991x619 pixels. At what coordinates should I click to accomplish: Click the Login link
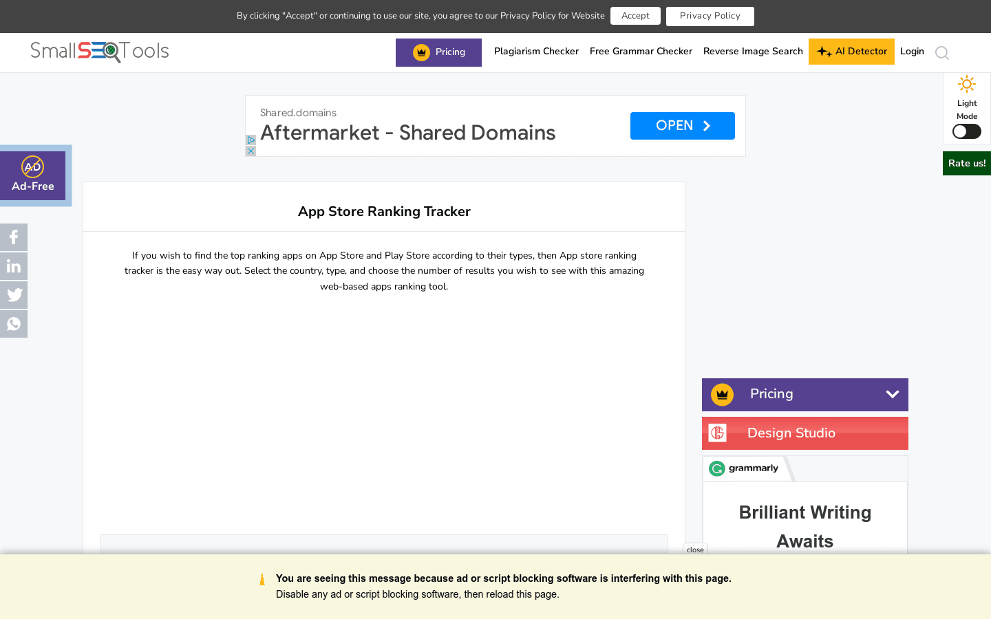tap(912, 51)
